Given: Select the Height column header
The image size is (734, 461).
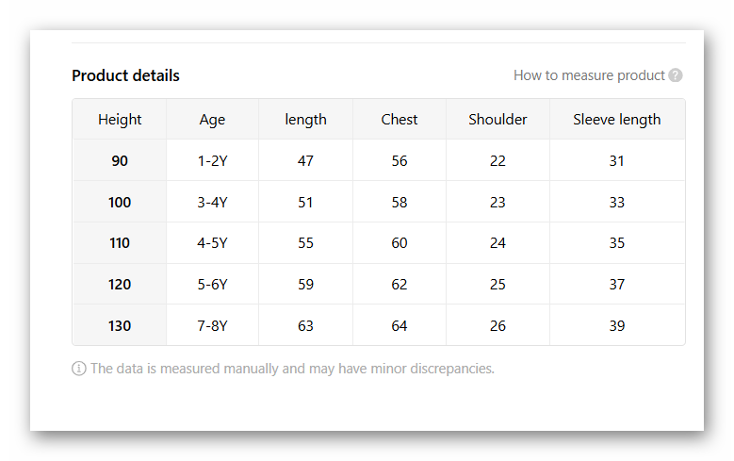Looking at the screenshot, I should 120,120.
